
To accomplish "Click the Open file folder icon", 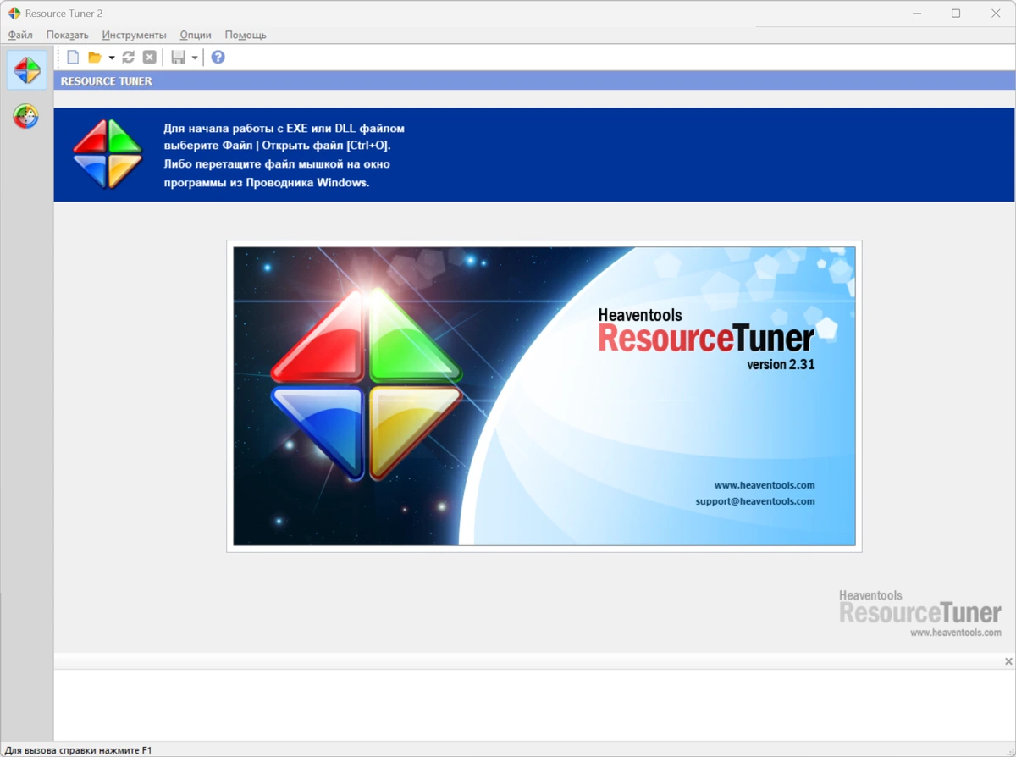I will coord(95,57).
